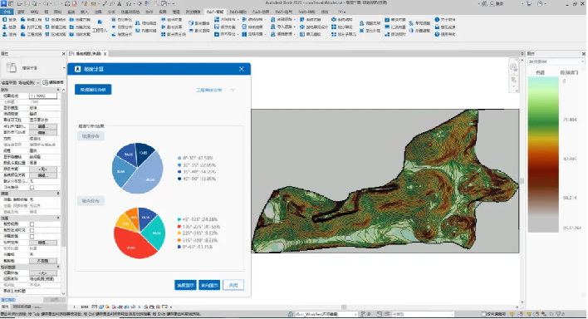Click the 使用帮助 question mark ribbon icon
The image size is (588, 319).
tap(437, 34)
